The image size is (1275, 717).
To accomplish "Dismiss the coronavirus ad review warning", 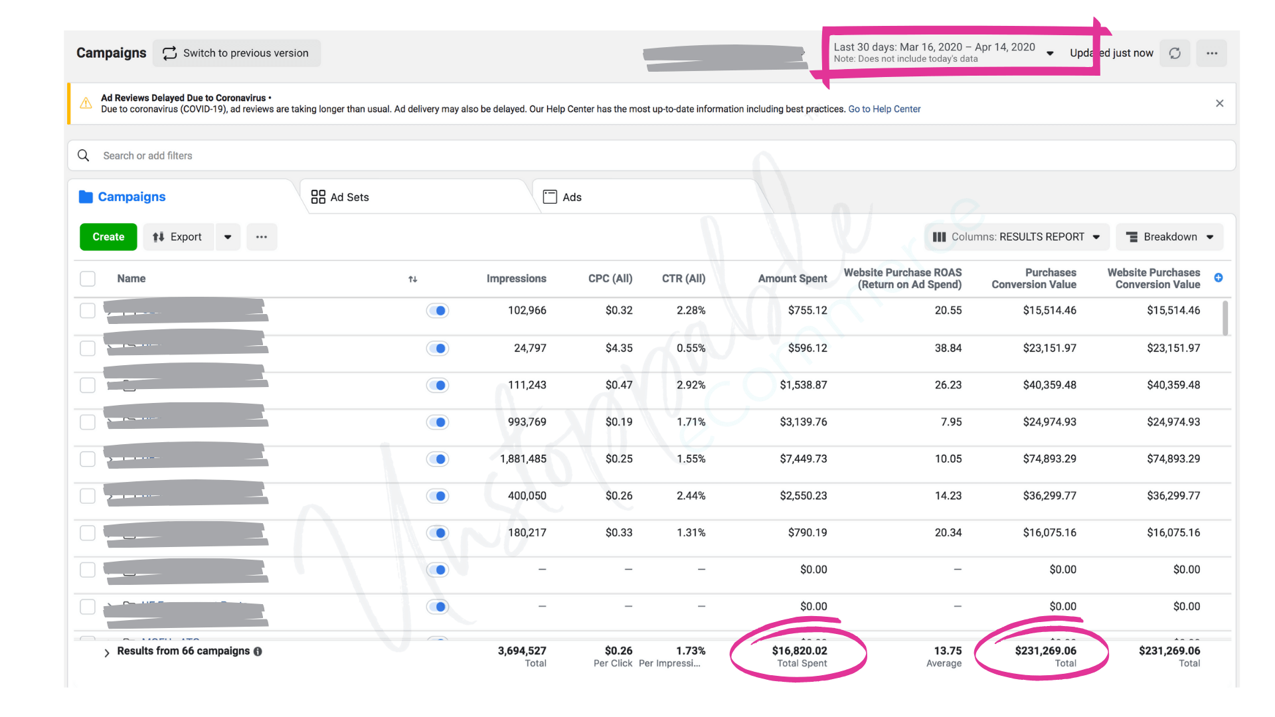I will tap(1219, 104).
